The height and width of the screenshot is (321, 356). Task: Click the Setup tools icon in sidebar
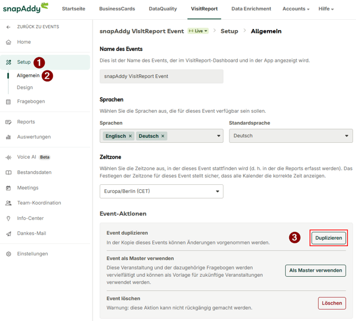point(8,62)
